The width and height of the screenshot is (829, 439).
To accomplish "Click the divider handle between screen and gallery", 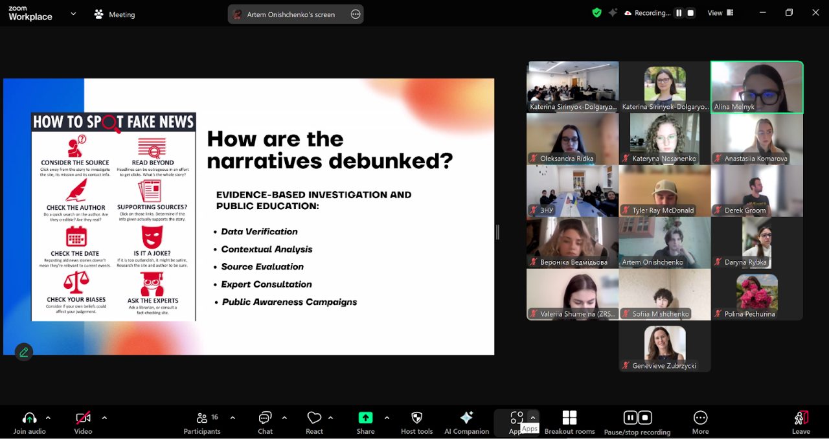I will 497,232.
